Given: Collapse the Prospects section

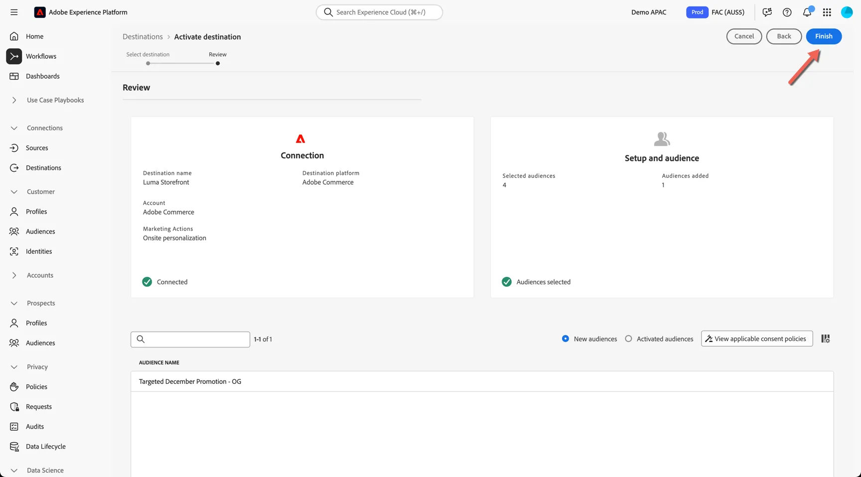Looking at the screenshot, I should (x=14, y=303).
